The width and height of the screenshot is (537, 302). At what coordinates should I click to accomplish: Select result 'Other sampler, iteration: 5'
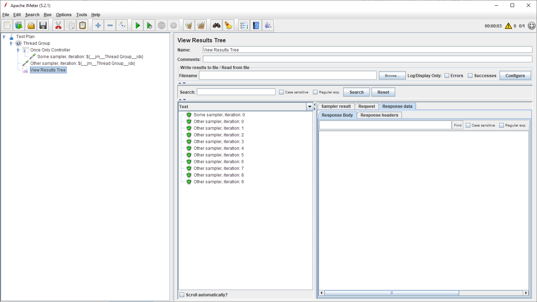coord(219,155)
